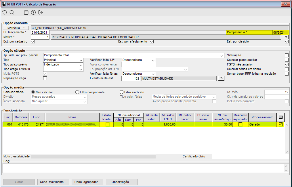Check the Reposição vaga checkbox

(45, 78)
